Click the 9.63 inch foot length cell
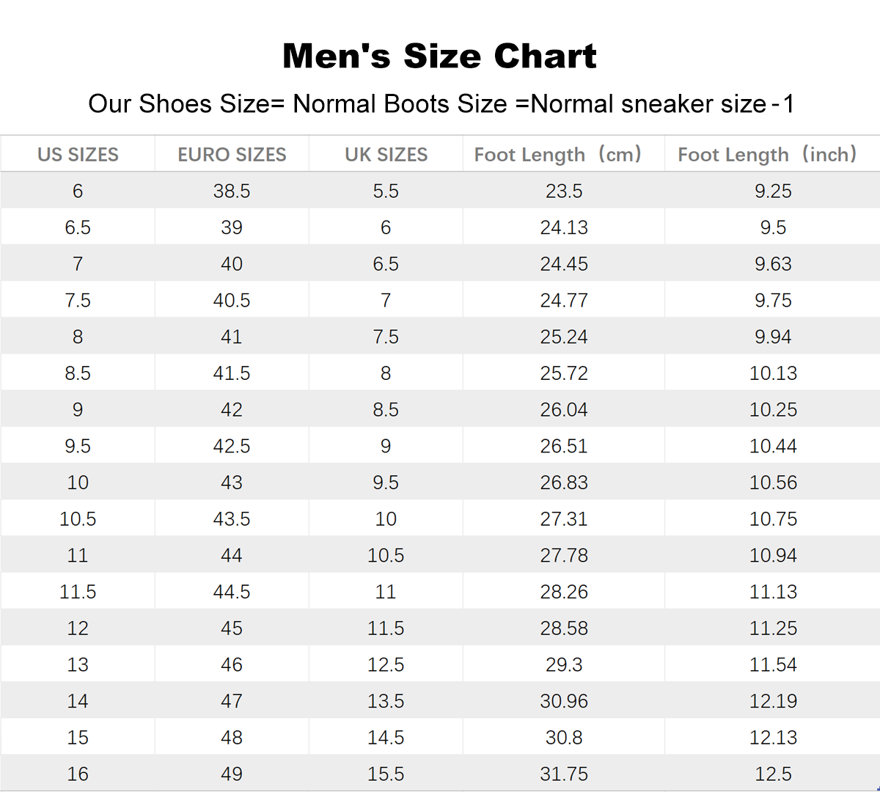Image resolution: width=880 pixels, height=792 pixels. point(773,264)
